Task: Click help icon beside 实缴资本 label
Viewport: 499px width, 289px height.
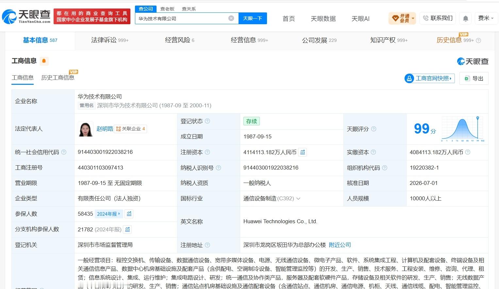Action: (x=373, y=152)
